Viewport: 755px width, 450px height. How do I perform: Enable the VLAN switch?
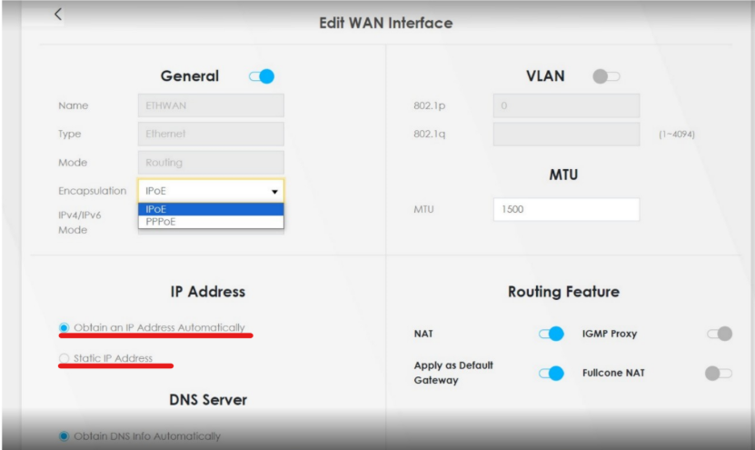(606, 76)
